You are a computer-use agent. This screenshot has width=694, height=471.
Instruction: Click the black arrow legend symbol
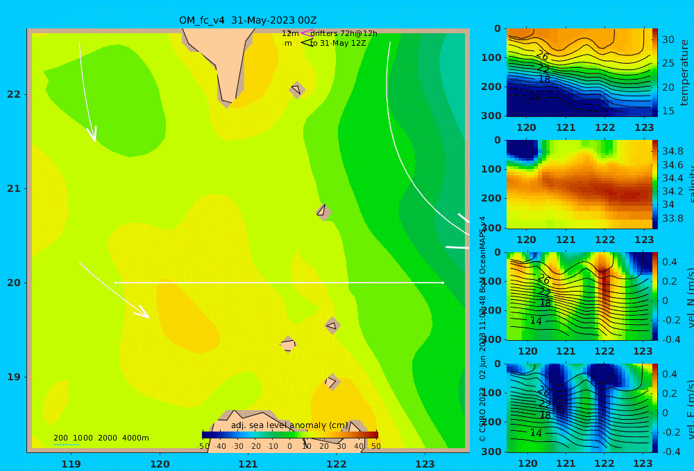[307, 43]
